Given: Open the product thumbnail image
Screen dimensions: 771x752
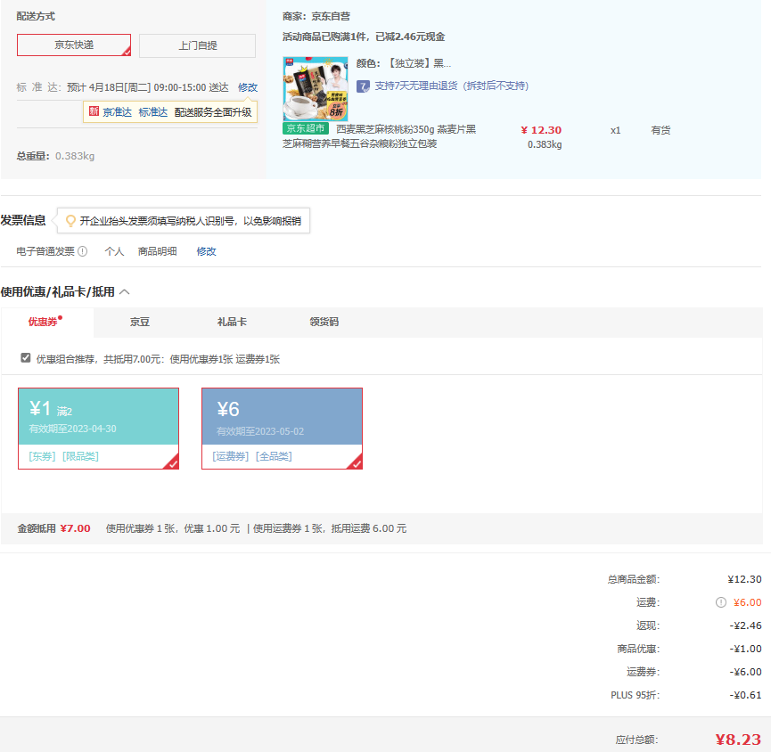Looking at the screenshot, I should [x=316, y=88].
